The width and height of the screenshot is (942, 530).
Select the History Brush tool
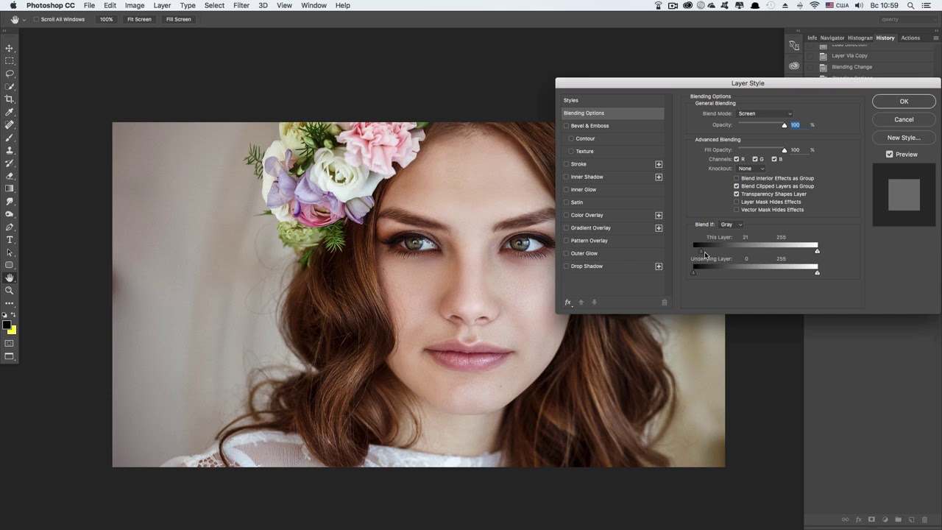[10, 163]
